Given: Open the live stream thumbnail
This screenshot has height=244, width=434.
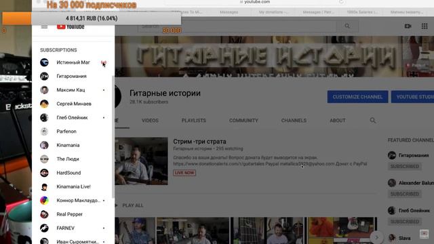Looking at the screenshot, I should click(141, 161).
